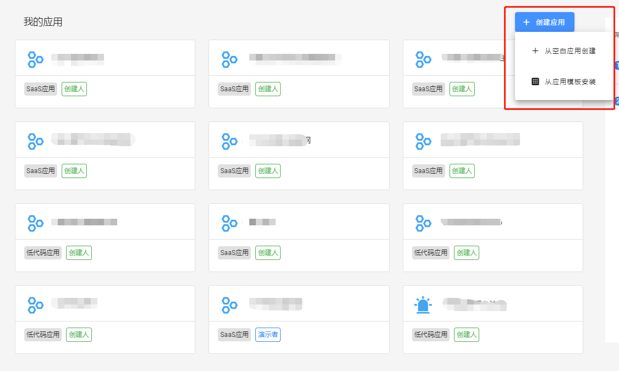Choose 从应用模板安装 menu option
Viewport: 619px width, 371px height.
tap(569, 81)
